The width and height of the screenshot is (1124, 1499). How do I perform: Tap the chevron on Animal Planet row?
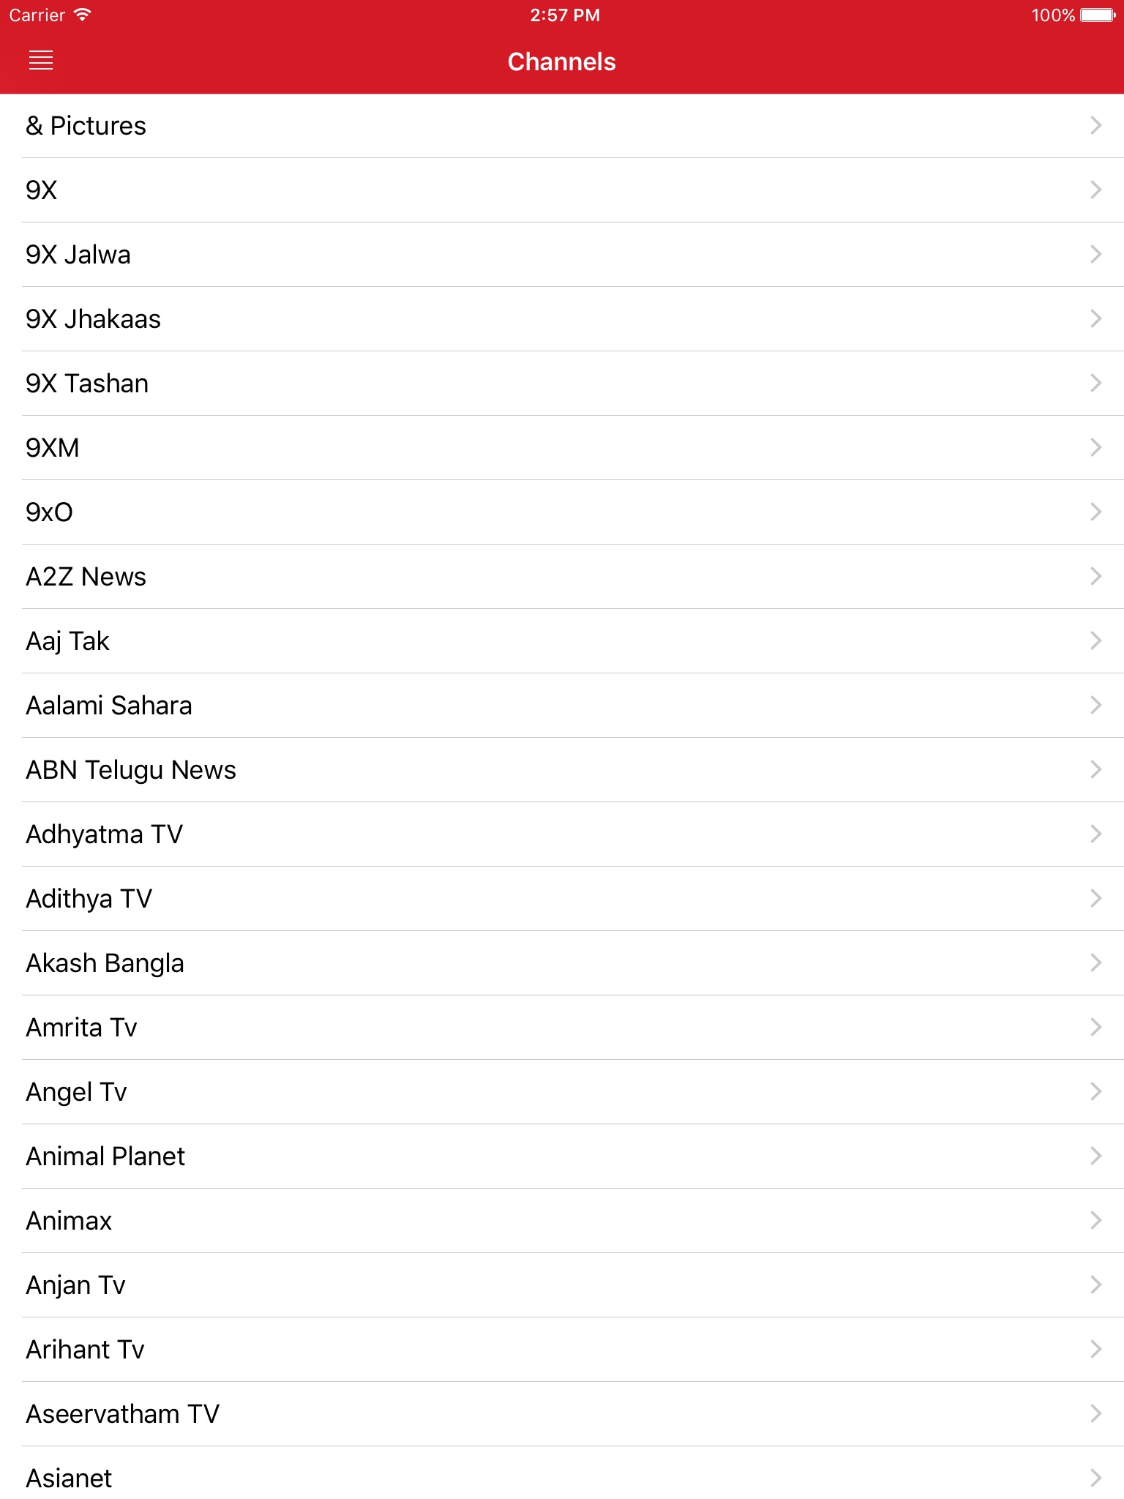coord(1095,1156)
